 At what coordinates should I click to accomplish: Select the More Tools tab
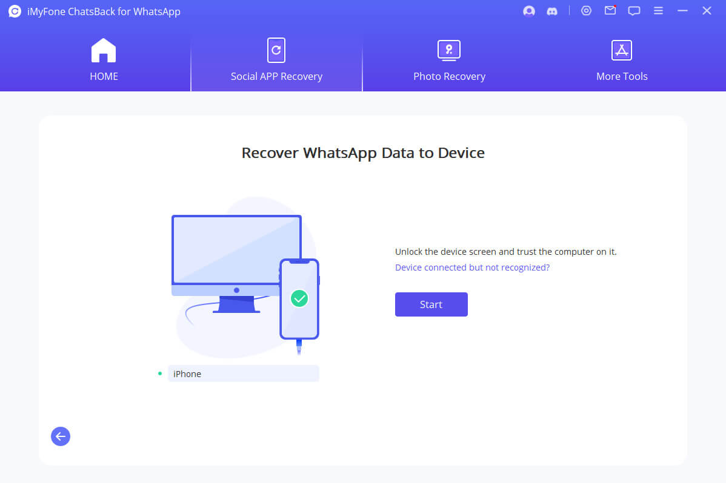(x=622, y=61)
